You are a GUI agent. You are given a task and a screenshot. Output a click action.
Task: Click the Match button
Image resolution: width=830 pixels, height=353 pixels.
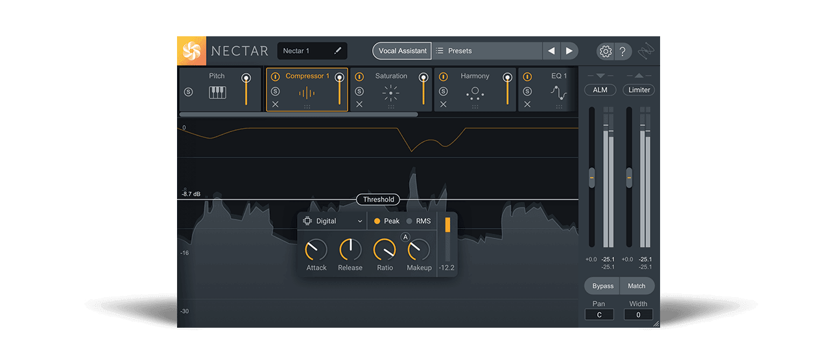click(637, 286)
